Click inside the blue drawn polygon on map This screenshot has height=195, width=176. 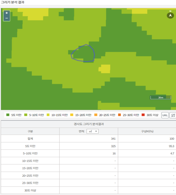pos(84,54)
